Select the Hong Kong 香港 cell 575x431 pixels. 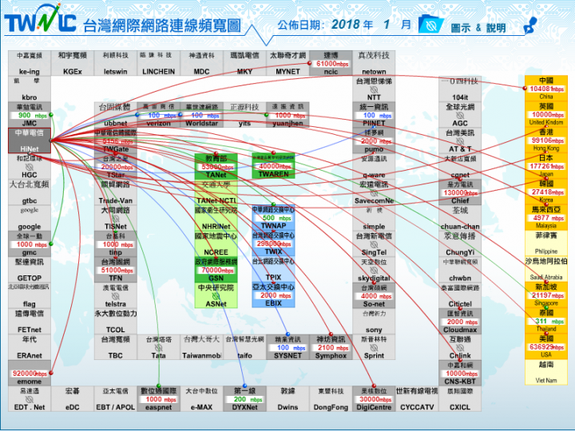coord(546,140)
